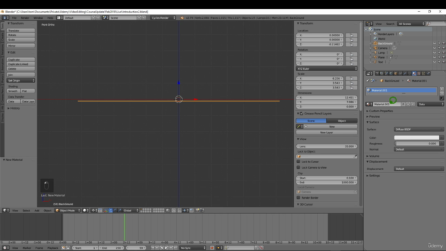The height and width of the screenshot is (251, 446).
Task: Switch to the Object properties tab
Action: point(395,73)
